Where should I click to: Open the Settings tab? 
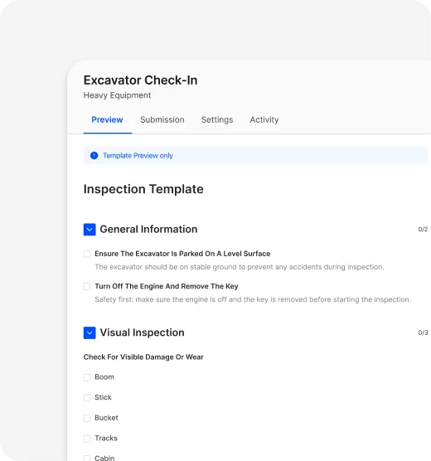pos(217,119)
